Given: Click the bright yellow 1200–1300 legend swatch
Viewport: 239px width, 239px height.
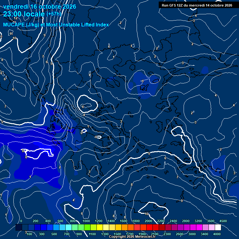Looking at the screenshot, I should [x=100, y=227].
